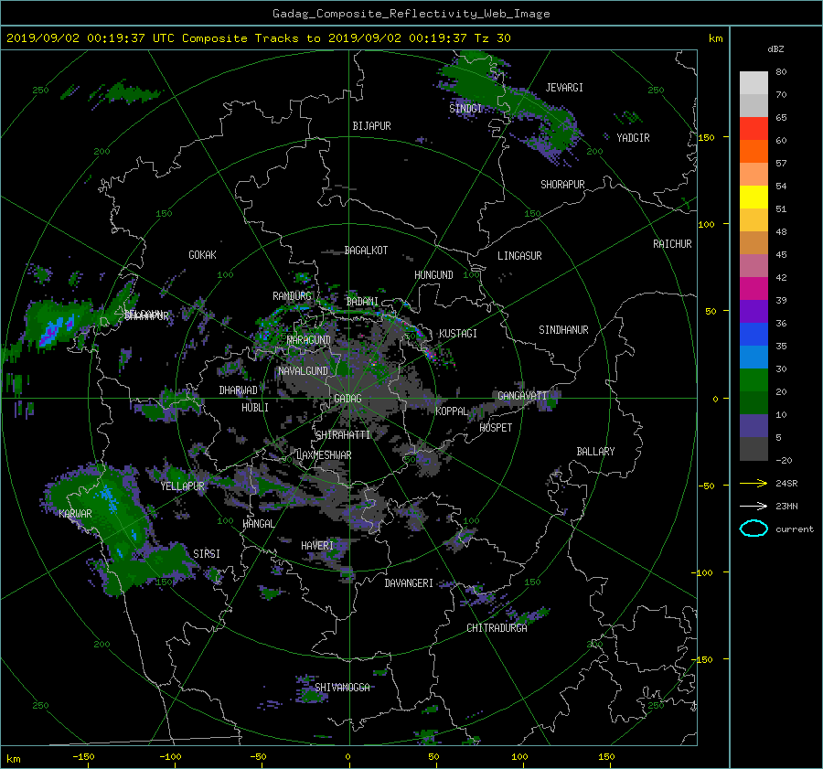Select the 80 dBZ light grey swatch
The height and width of the screenshot is (769, 823).
tap(754, 82)
